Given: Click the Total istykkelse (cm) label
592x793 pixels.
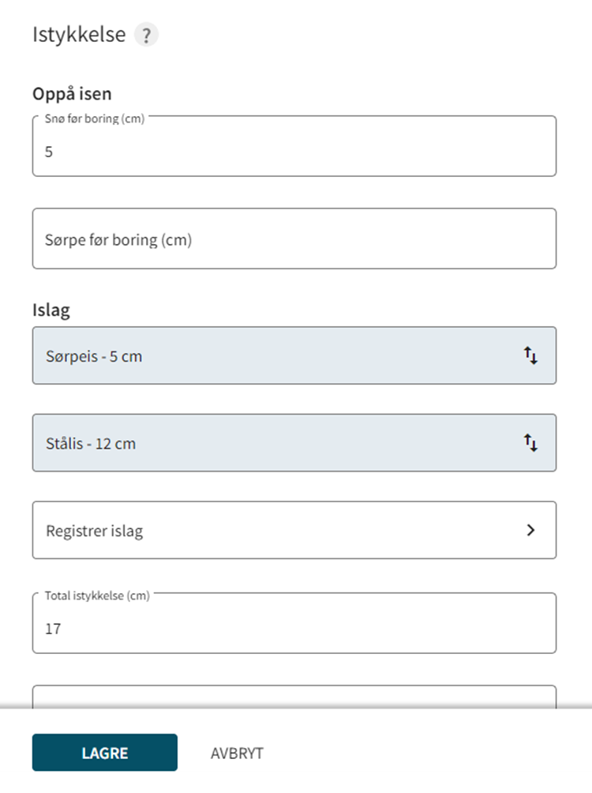Looking at the screenshot, I should [97, 596].
